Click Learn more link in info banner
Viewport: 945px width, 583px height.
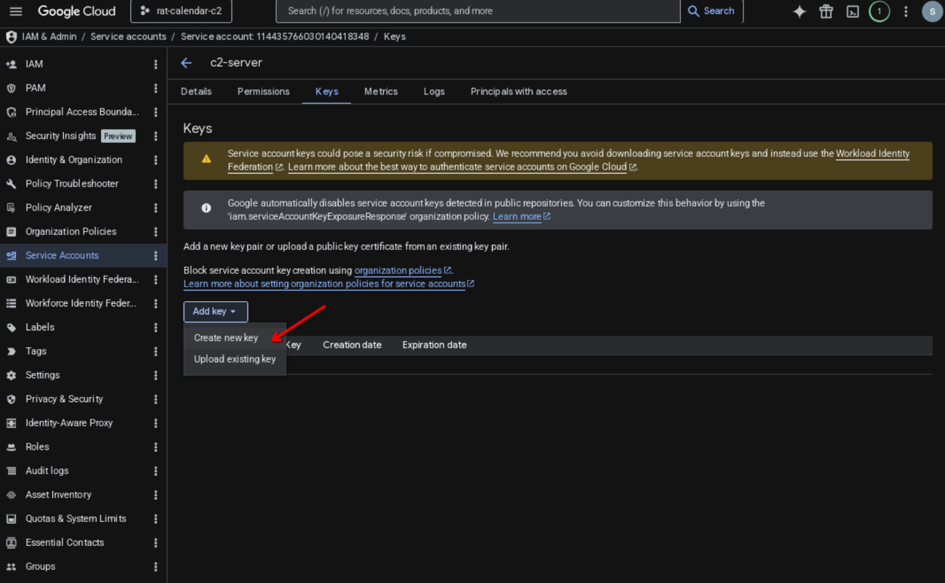[x=521, y=217]
